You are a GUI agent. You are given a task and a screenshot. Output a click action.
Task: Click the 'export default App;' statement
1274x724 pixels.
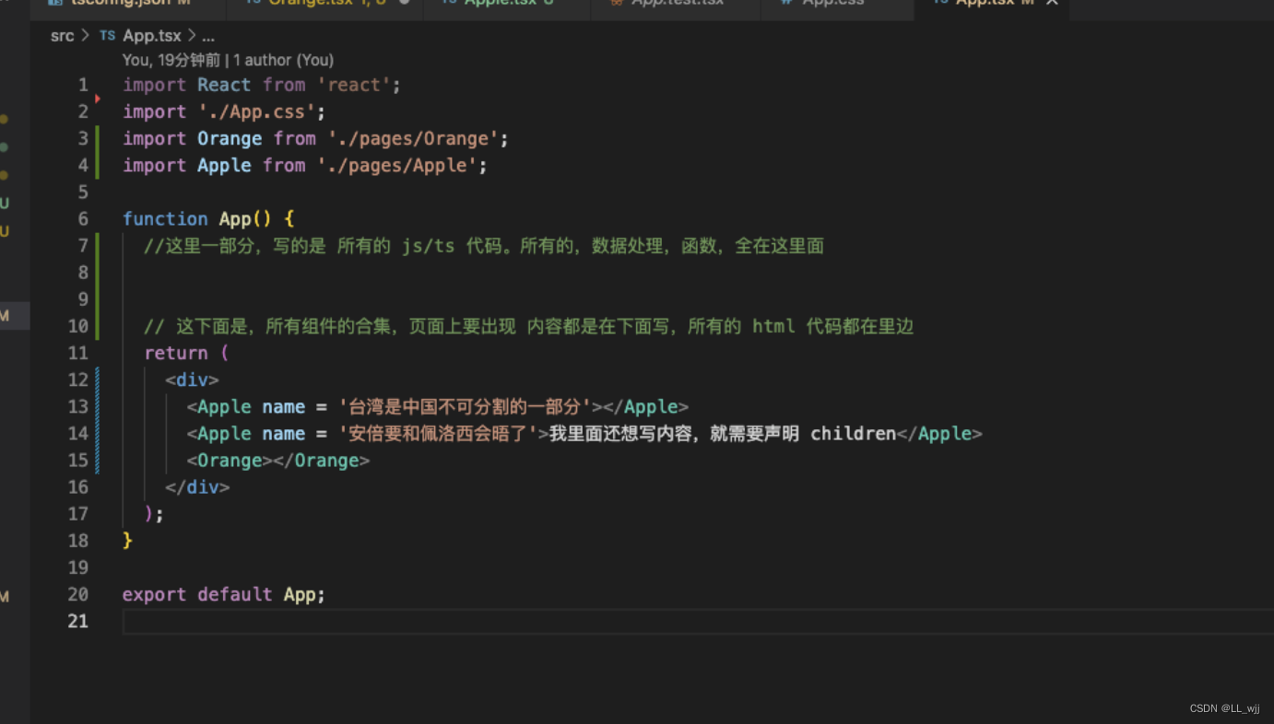click(224, 594)
